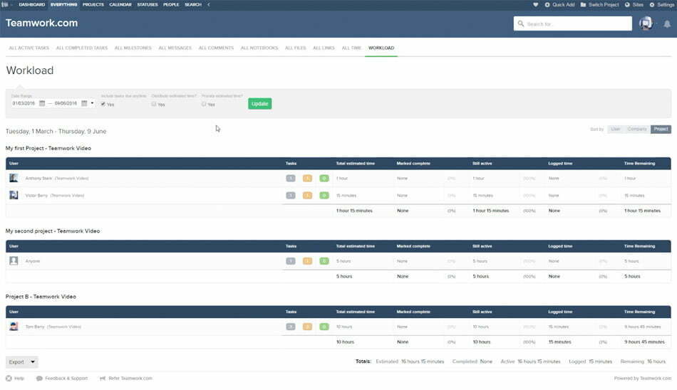Click Tom Berry's green task count badge
This screenshot has width=677, height=390.
coord(324,327)
